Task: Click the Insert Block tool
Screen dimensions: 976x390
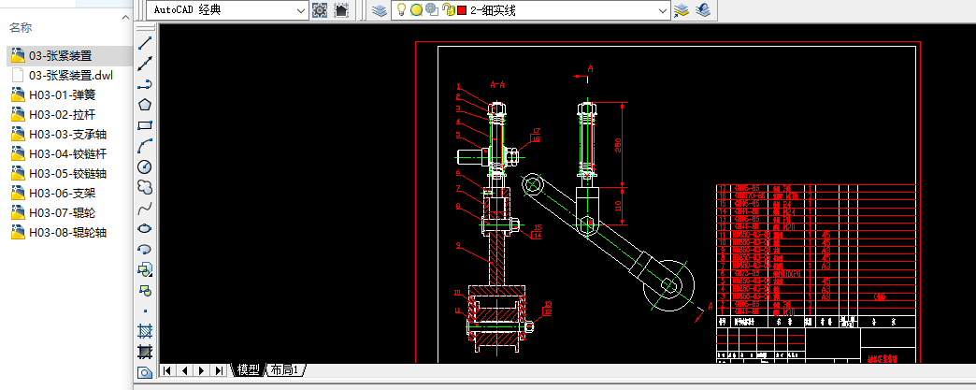Action: click(x=144, y=269)
